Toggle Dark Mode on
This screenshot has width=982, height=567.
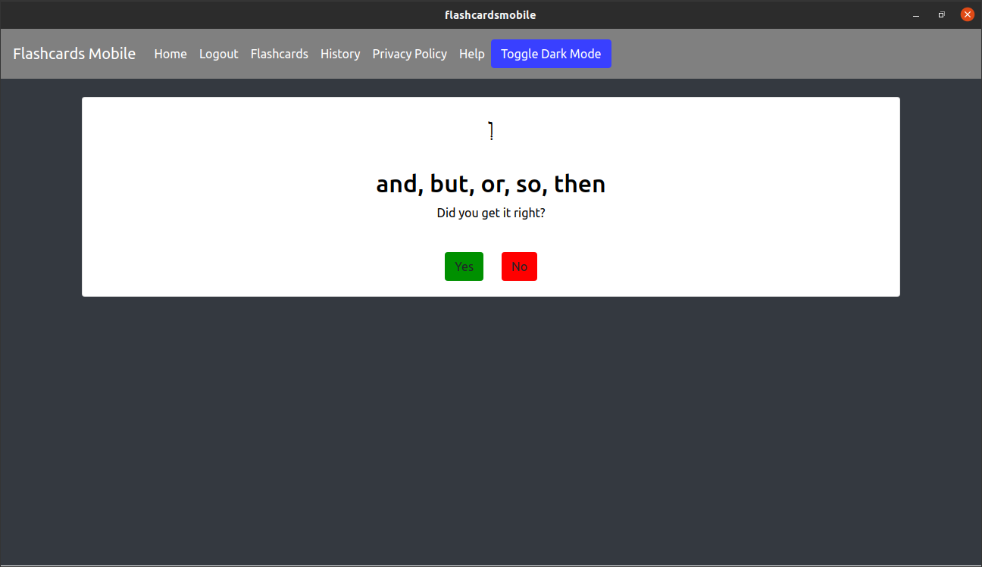click(x=551, y=54)
